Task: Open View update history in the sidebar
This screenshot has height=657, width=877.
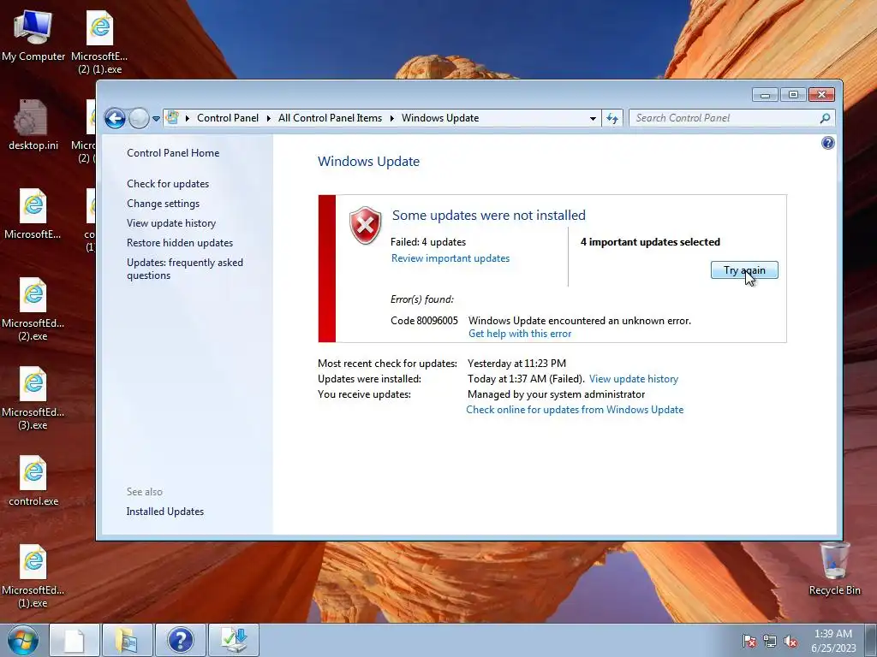Action: [171, 223]
